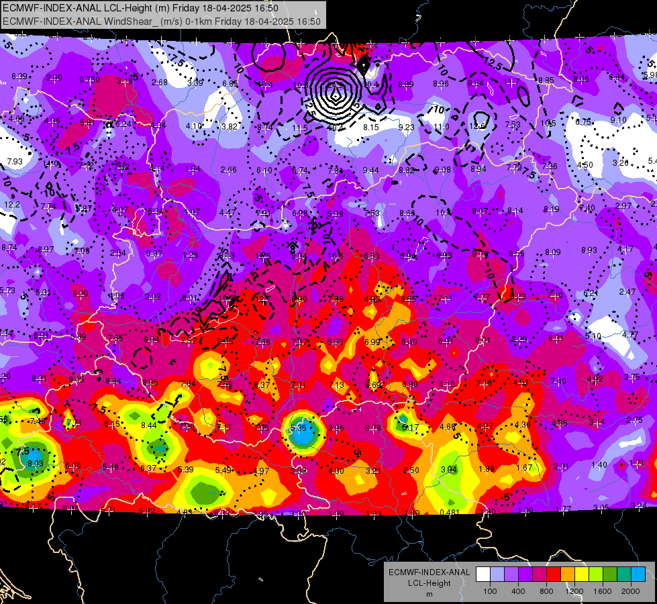Click the 1200 legend scale label

point(574,591)
